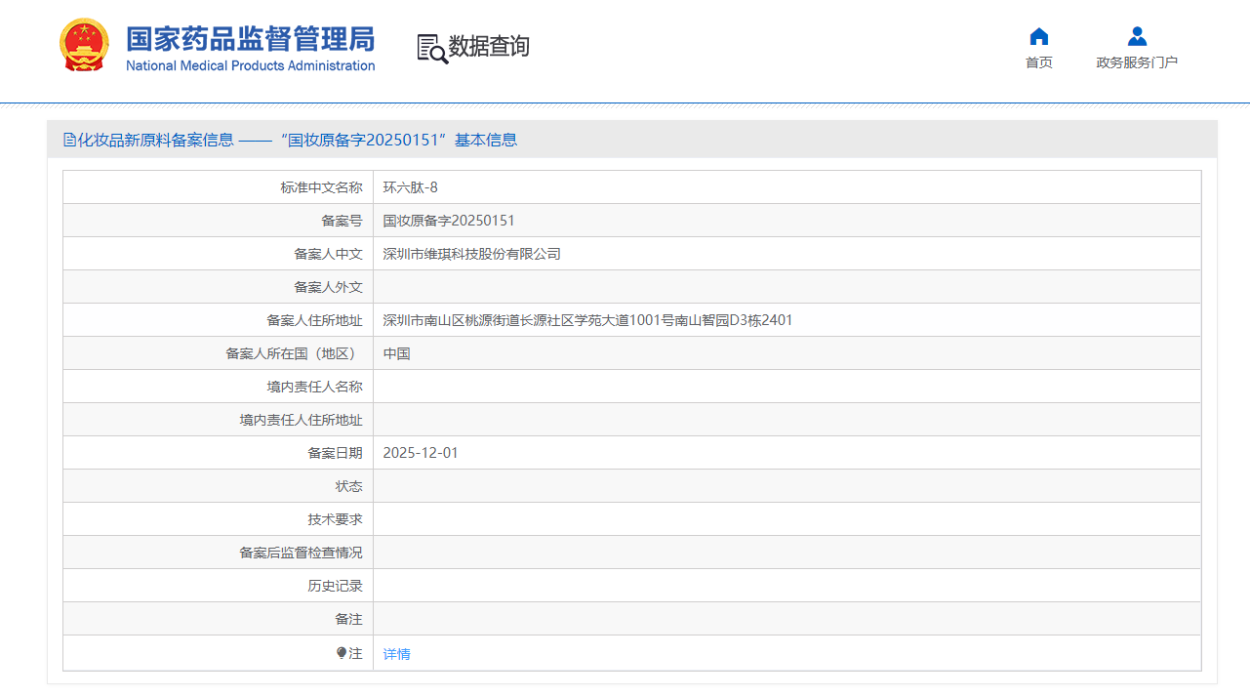Open the 详情 link
This screenshot has height=697, width=1250.
coord(395,653)
